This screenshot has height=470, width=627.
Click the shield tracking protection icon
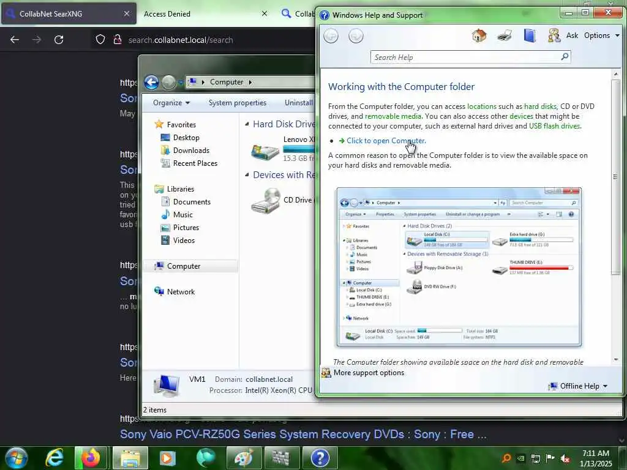pos(100,40)
